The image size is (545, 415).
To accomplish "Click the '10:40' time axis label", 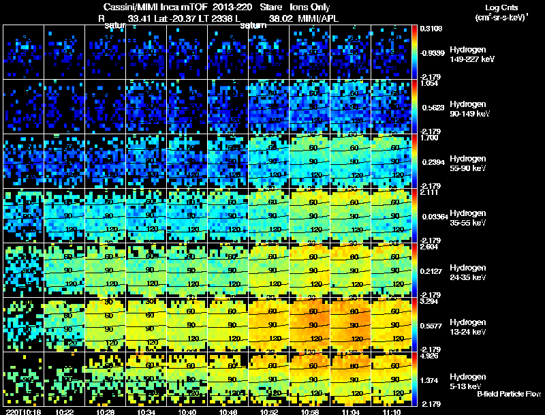I will [x=187, y=412].
